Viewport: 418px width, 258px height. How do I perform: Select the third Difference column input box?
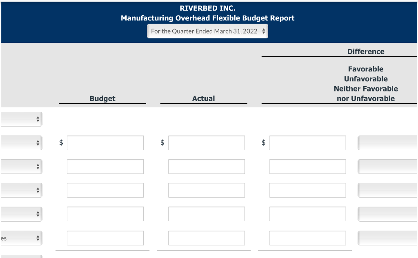pos(307,190)
